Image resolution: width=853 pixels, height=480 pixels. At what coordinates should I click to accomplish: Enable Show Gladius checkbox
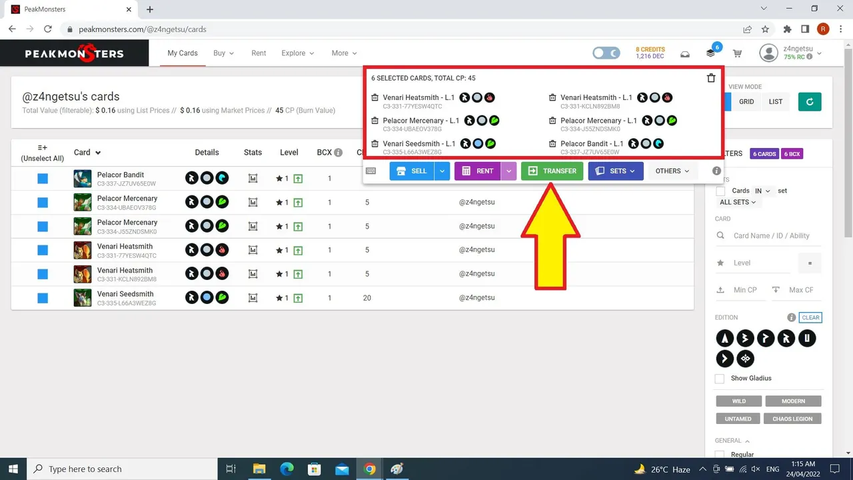click(x=720, y=379)
